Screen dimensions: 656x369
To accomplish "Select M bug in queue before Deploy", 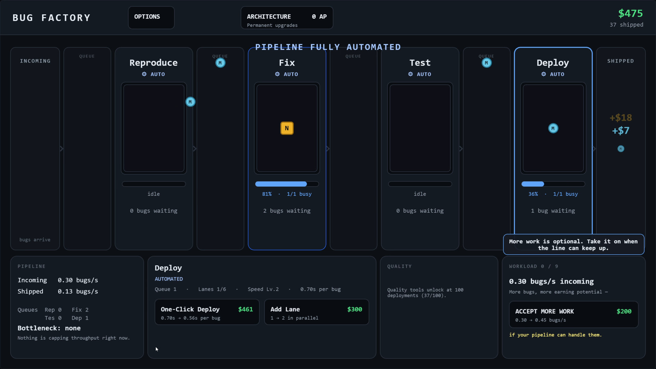I will point(486,63).
